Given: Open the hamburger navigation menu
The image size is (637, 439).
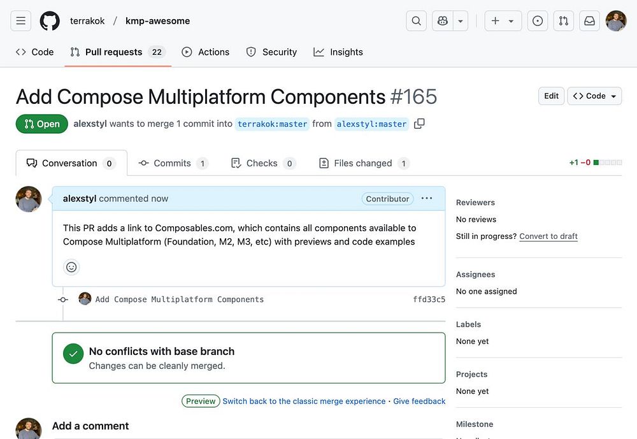Looking at the screenshot, I should [x=21, y=21].
